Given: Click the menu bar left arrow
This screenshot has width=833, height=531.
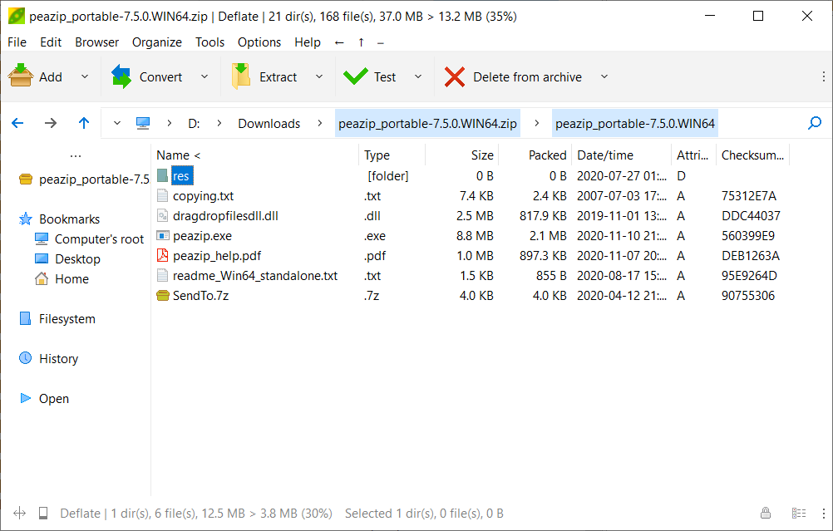Looking at the screenshot, I should 339,42.
